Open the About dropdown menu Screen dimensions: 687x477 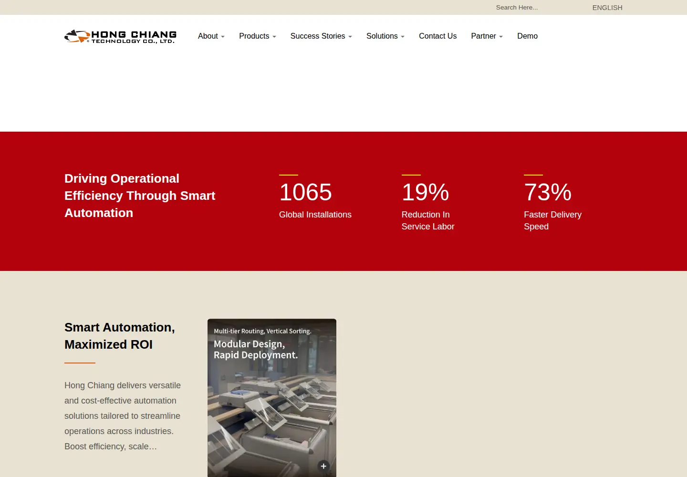tap(211, 36)
